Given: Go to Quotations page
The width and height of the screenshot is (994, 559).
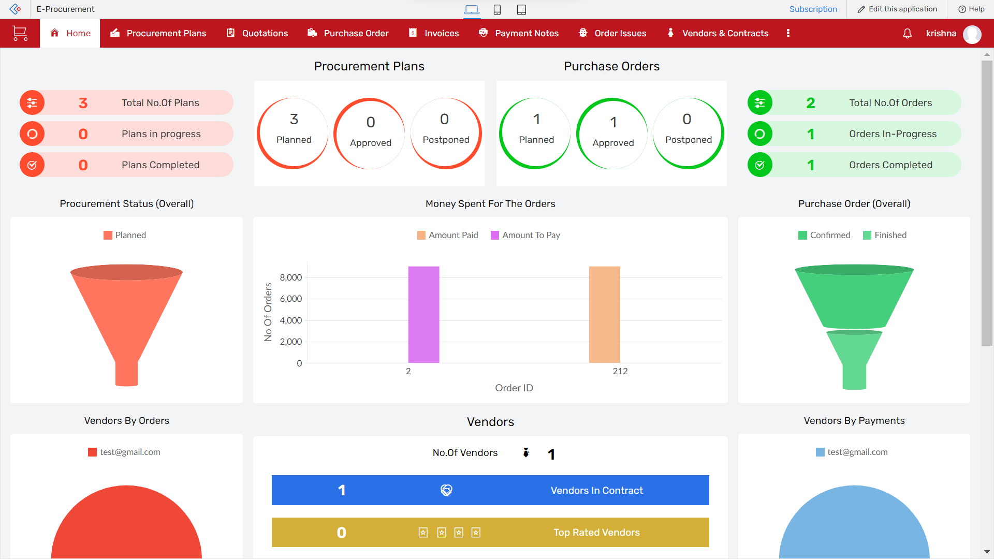Looking at the screenshot, I should (257, 33).
